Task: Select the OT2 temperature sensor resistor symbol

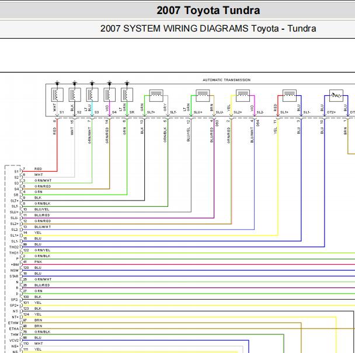Action: click(x=336, y=95)
